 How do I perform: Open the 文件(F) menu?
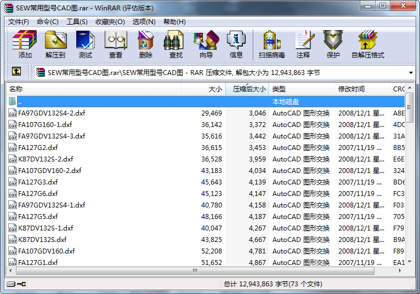[x=19, y=22]
